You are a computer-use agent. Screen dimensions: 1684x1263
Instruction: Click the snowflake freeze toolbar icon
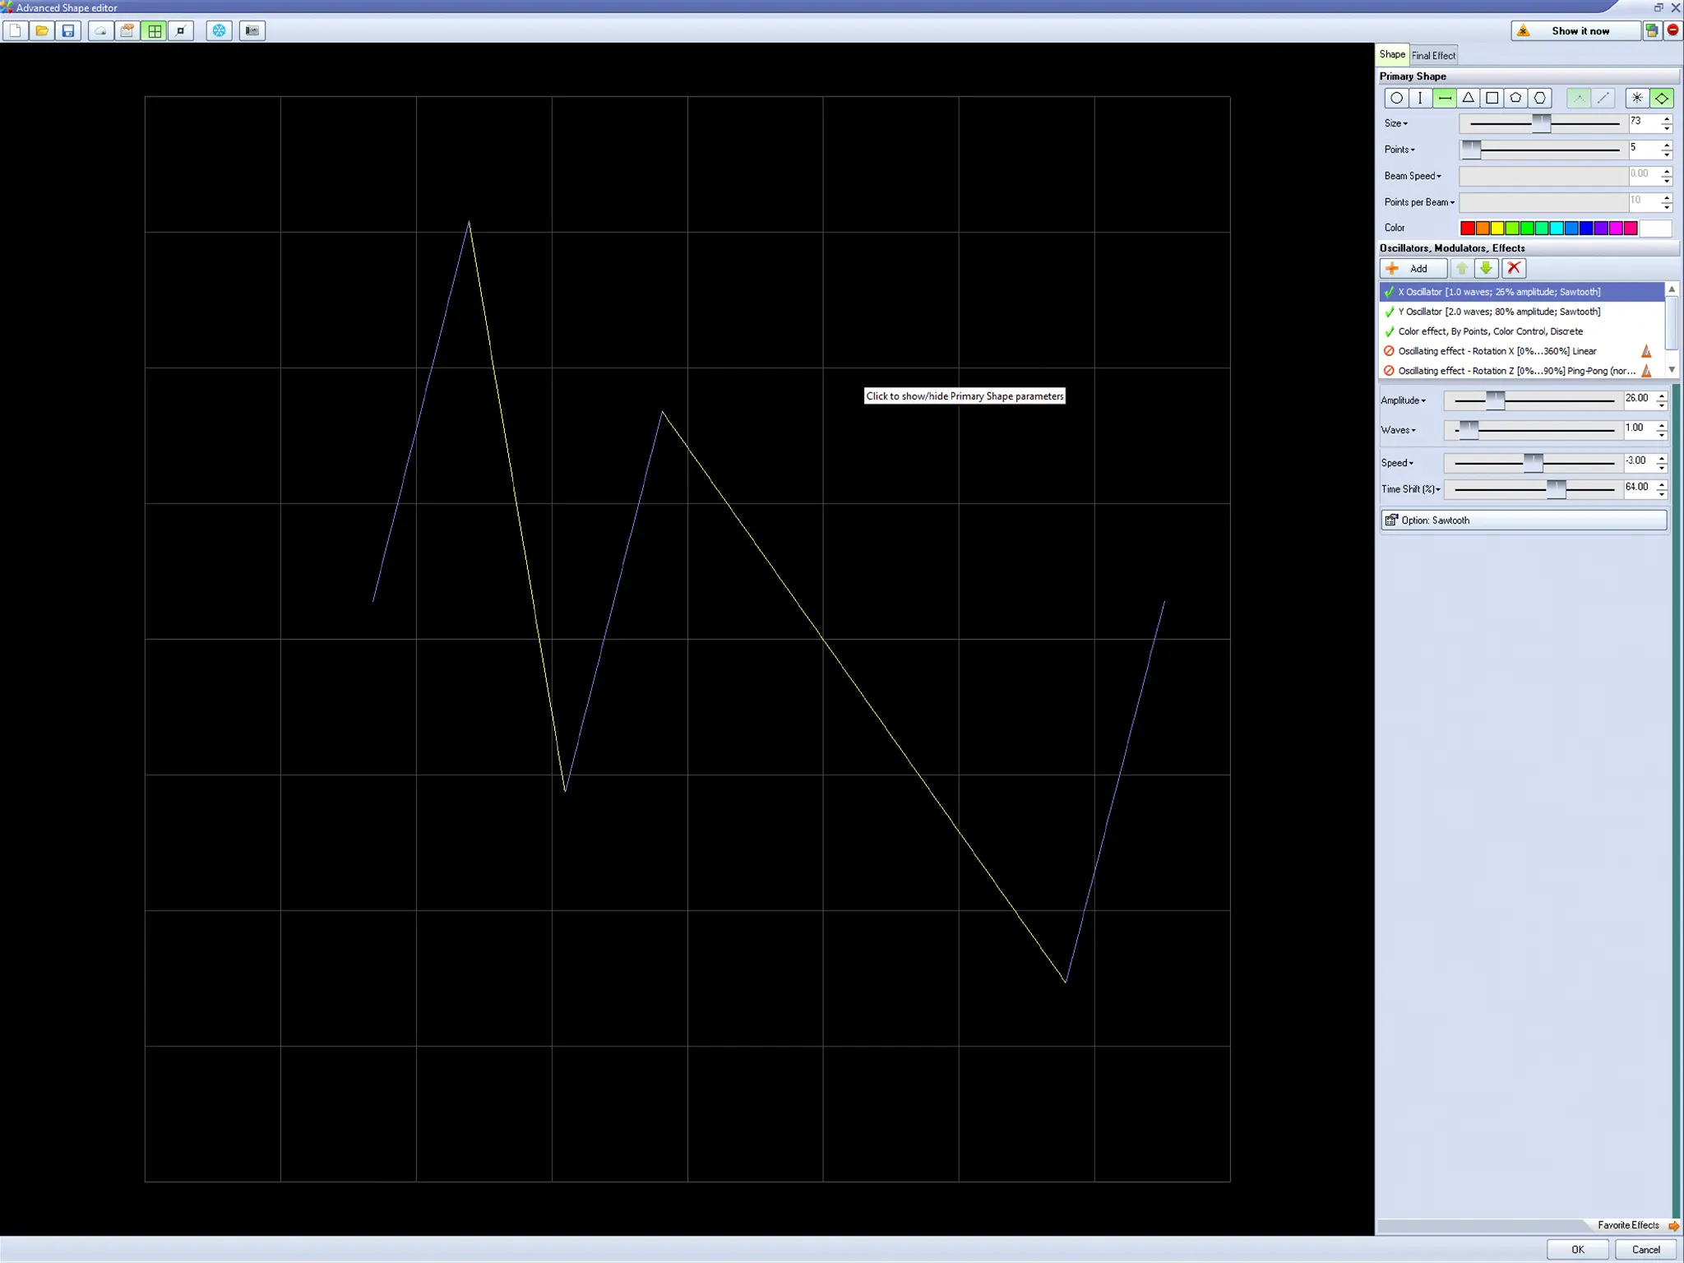219,30
